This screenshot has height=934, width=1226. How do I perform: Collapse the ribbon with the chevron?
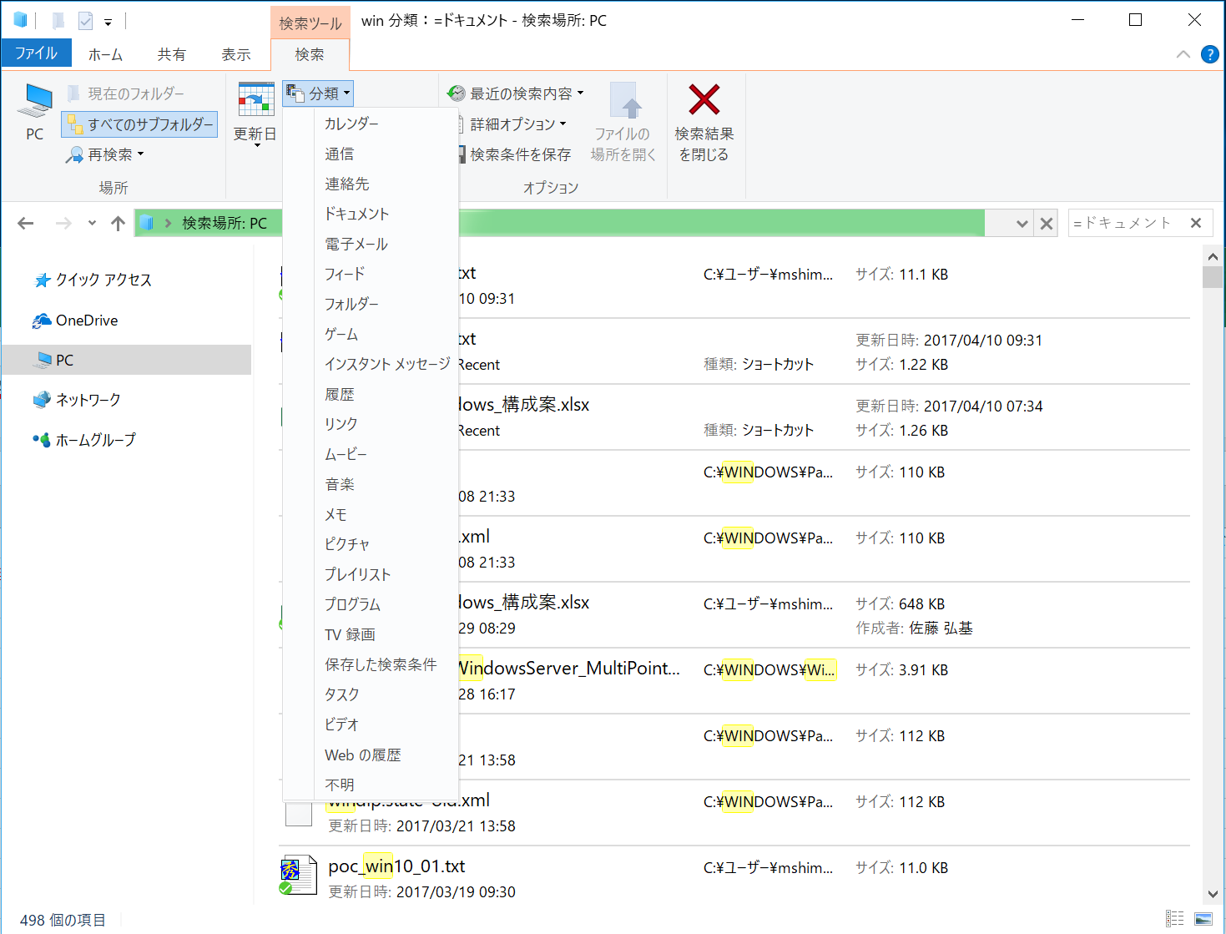point(1183,54)
